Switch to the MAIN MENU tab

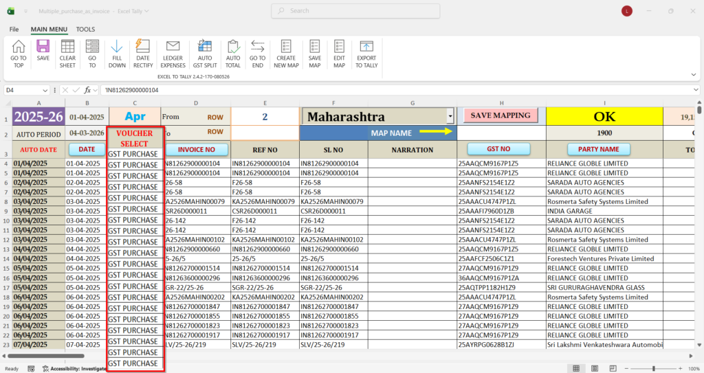point(49,29)
